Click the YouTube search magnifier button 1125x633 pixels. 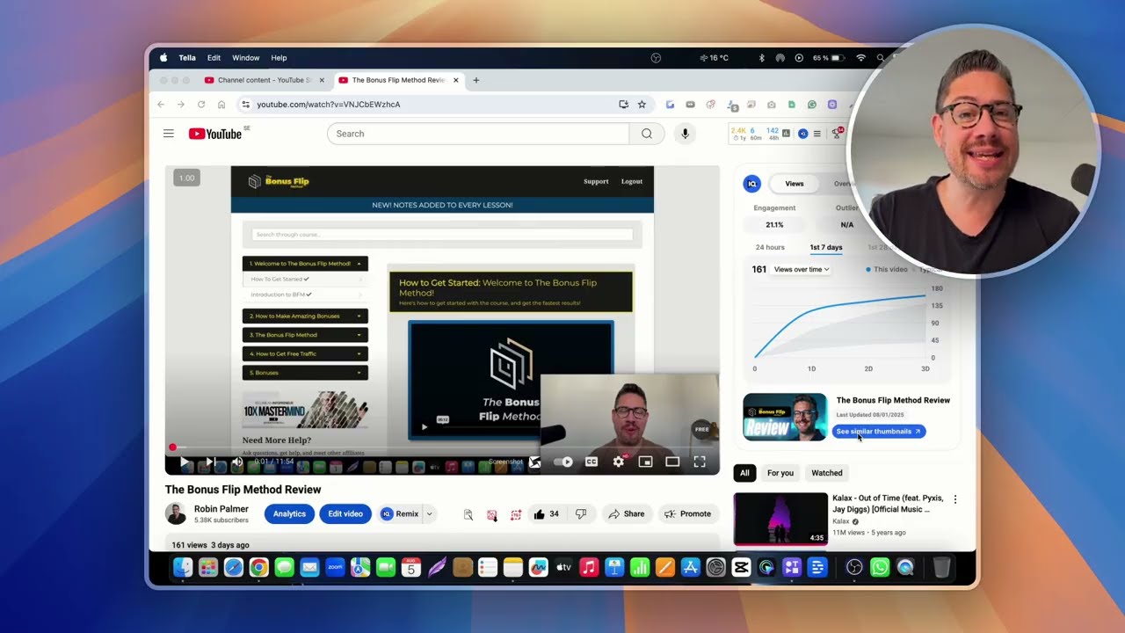647,134
